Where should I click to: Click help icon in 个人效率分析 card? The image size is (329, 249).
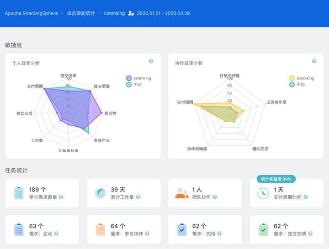click(x=151, y=61)
